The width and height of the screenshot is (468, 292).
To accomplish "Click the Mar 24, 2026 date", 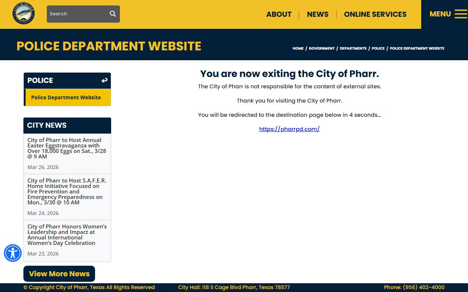I will coord(43,213).
